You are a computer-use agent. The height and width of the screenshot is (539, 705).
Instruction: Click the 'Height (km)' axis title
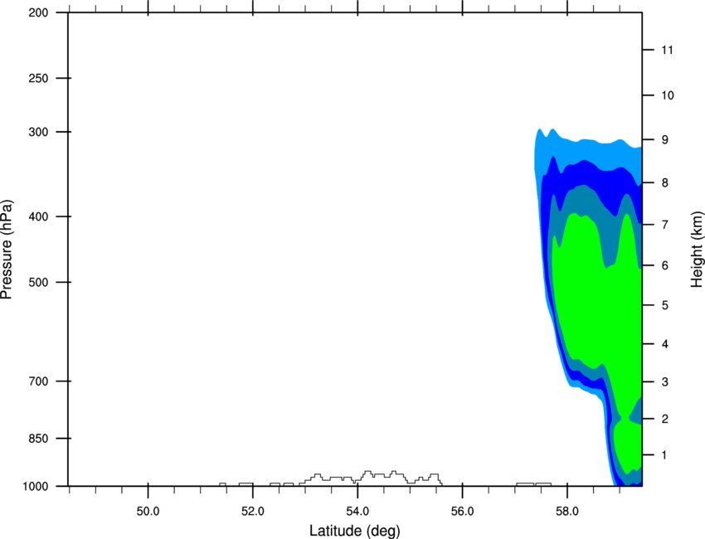click(697, 250)
